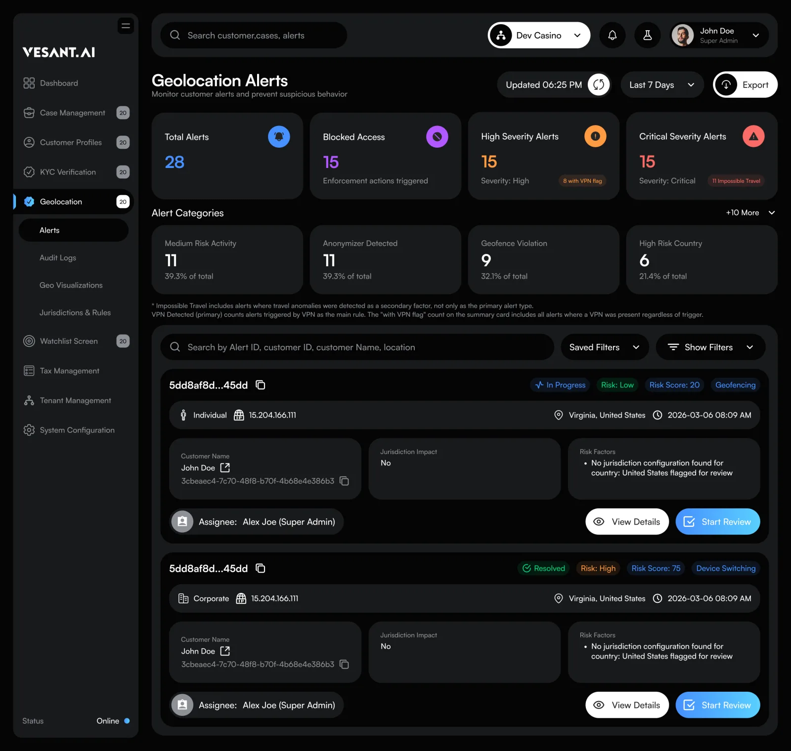This screenshot has width=791, height=751.
Task: Copy customer ID in the Corporate alert card
Action: click(x=345, y=664)
